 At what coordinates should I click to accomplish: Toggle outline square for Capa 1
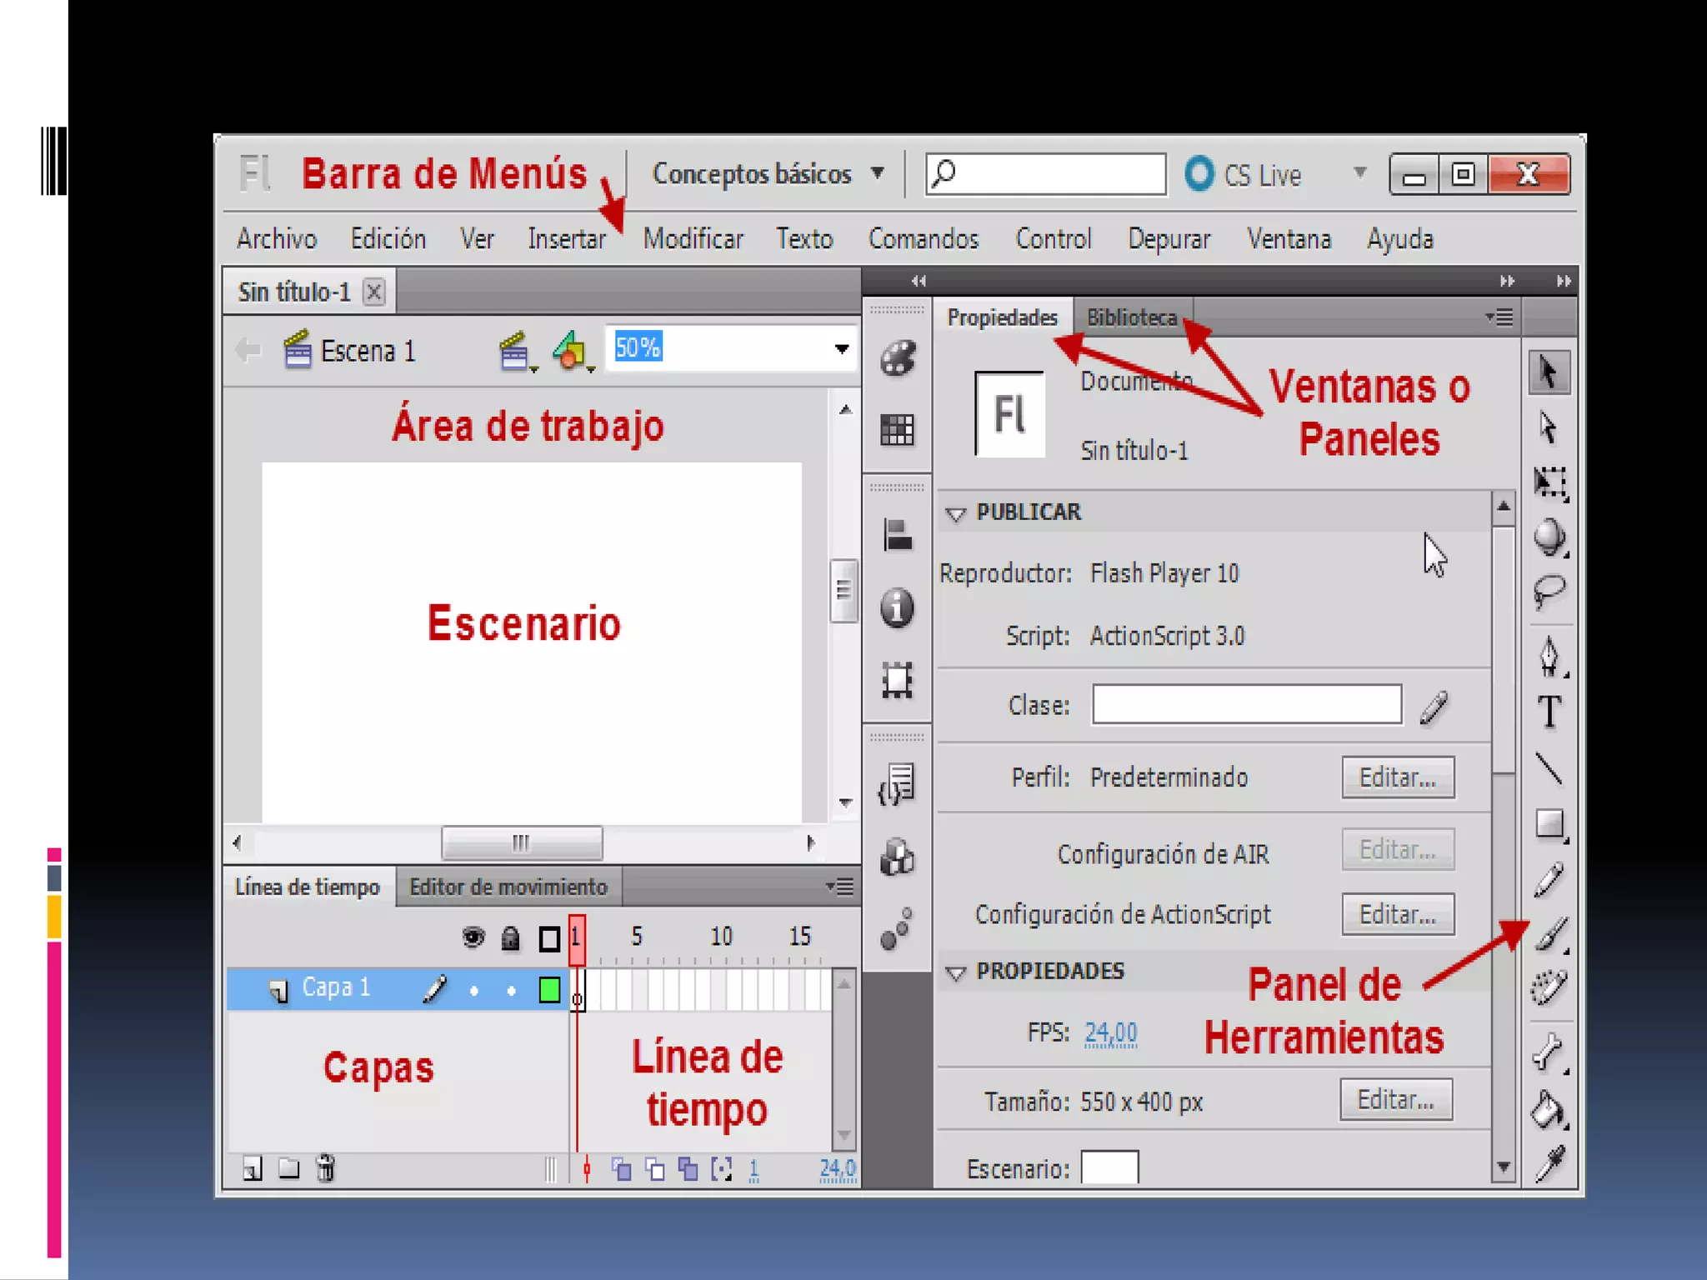(x=549, y=990)
